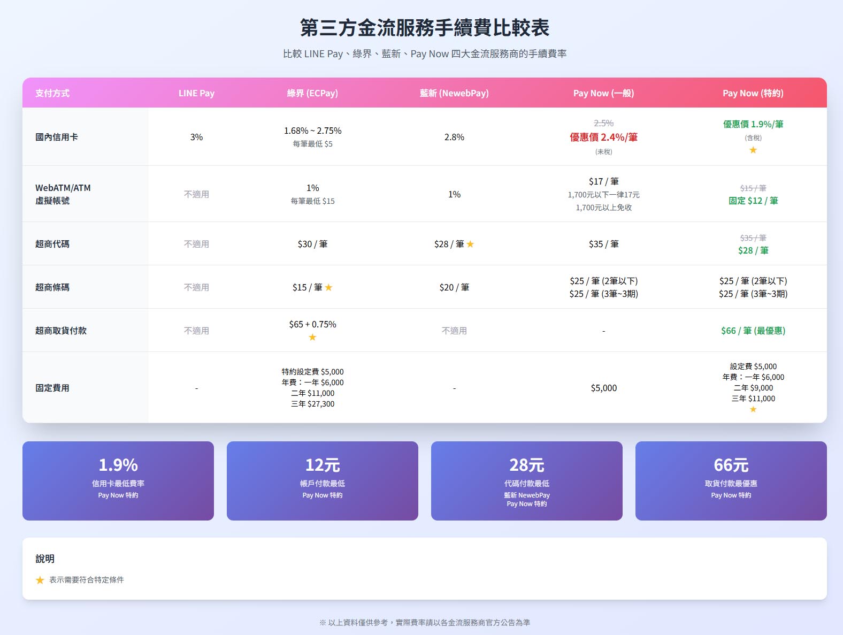Click the 1.68% ~ 2.75% rate cell

click(x=312, y=131)
